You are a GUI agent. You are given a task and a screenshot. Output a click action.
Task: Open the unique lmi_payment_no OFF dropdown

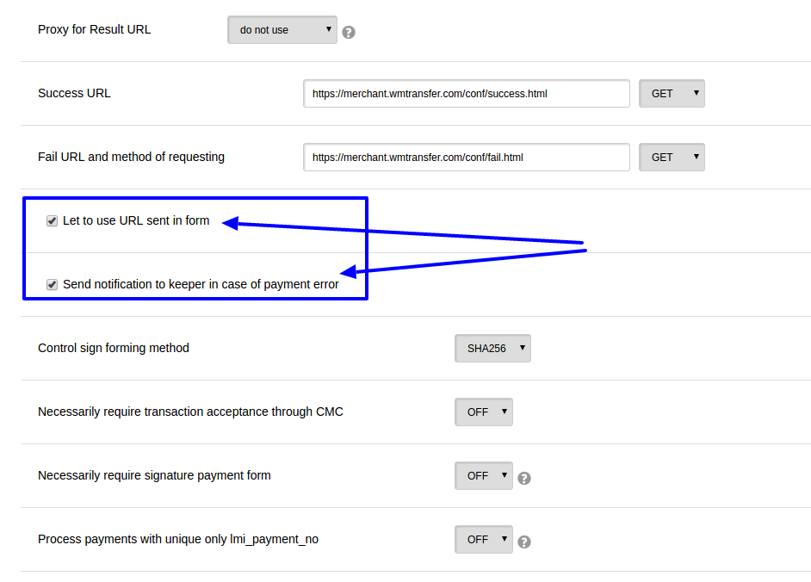tap(483, 540)
